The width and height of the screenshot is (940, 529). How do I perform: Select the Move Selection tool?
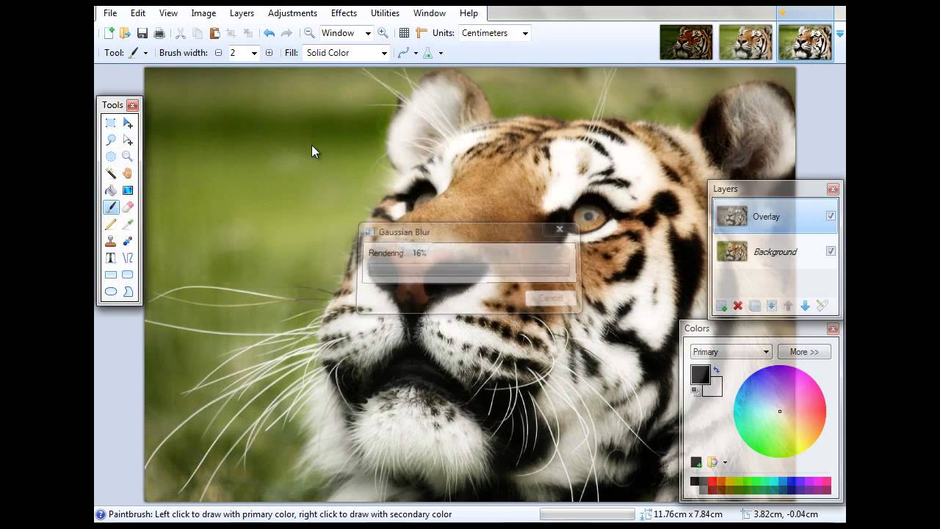coord(128,140)
